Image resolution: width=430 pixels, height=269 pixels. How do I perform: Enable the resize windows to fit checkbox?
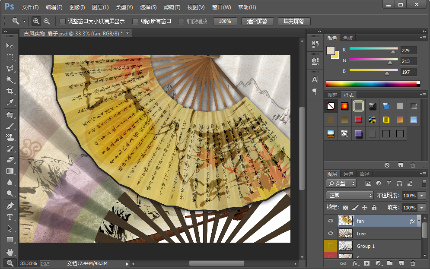(63, 21)
